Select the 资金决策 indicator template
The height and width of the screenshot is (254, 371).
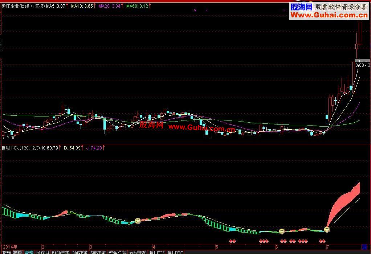(117, 252)
